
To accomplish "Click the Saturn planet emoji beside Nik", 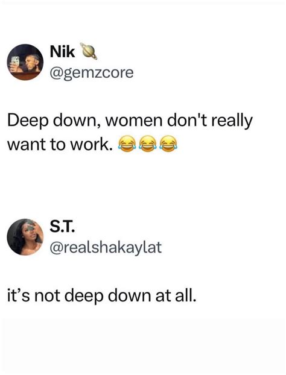I will point(89,51).
